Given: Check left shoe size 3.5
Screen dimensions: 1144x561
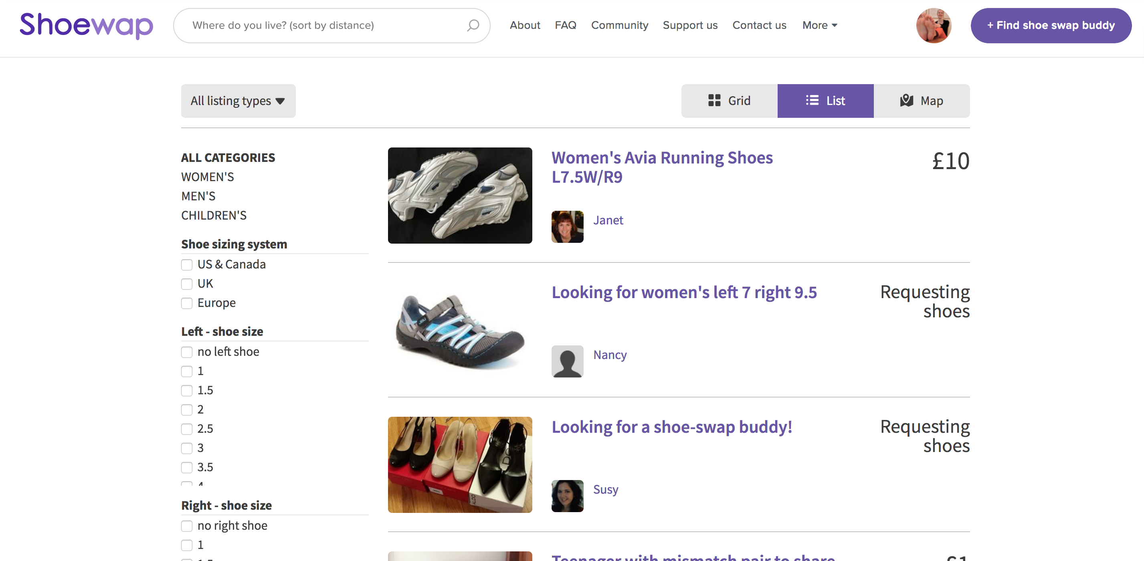Looking at the screenshot, I should (186, 467).
